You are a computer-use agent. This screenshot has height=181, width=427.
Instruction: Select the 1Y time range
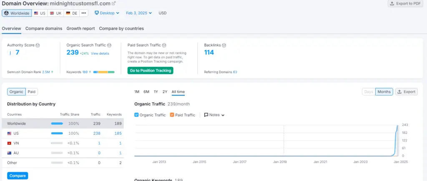point(156,92)
